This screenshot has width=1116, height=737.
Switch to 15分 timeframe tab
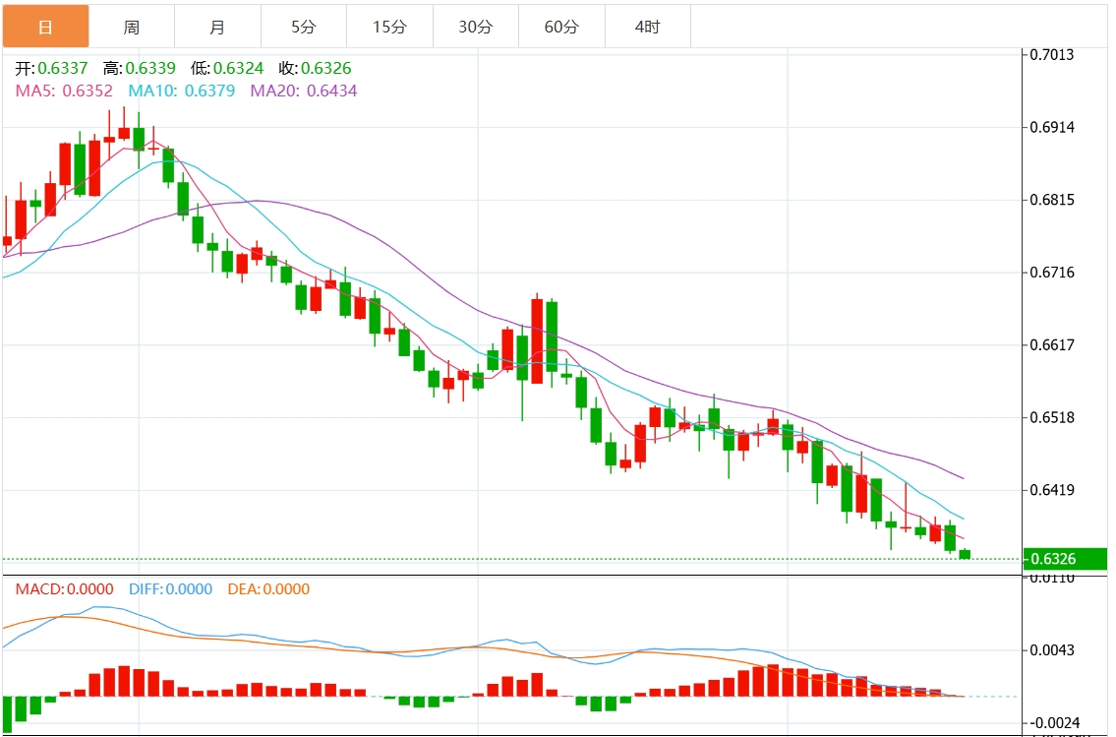[x=390, y=27]
